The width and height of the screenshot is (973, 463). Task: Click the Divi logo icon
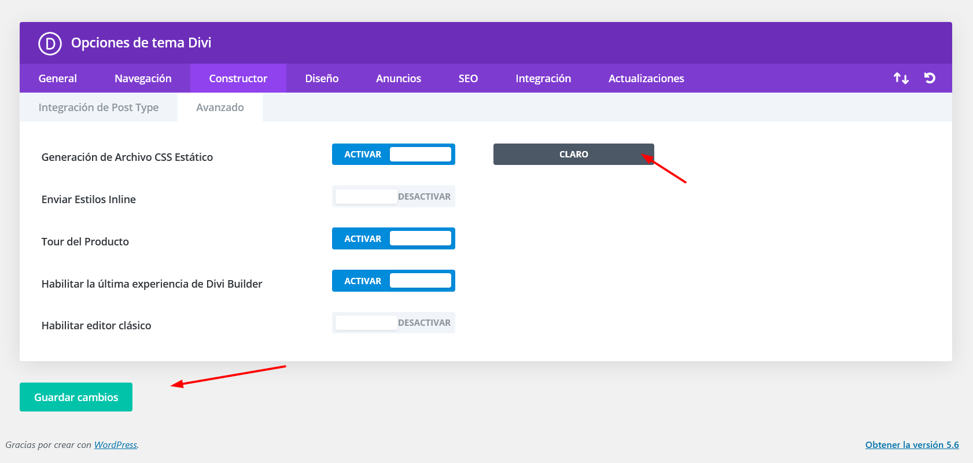pos(50,43)
